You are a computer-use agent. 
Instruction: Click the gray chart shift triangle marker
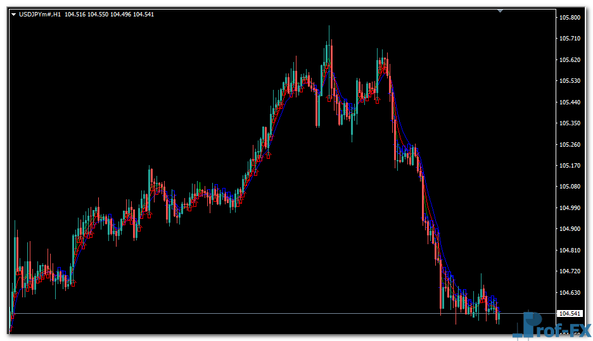click(x=501, y=11)
